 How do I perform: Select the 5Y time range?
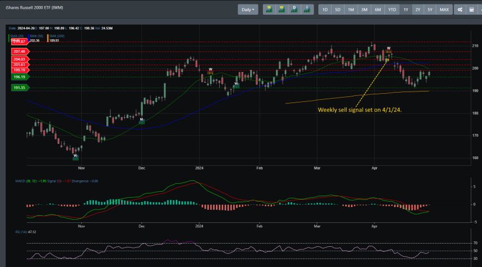point(430,9)
